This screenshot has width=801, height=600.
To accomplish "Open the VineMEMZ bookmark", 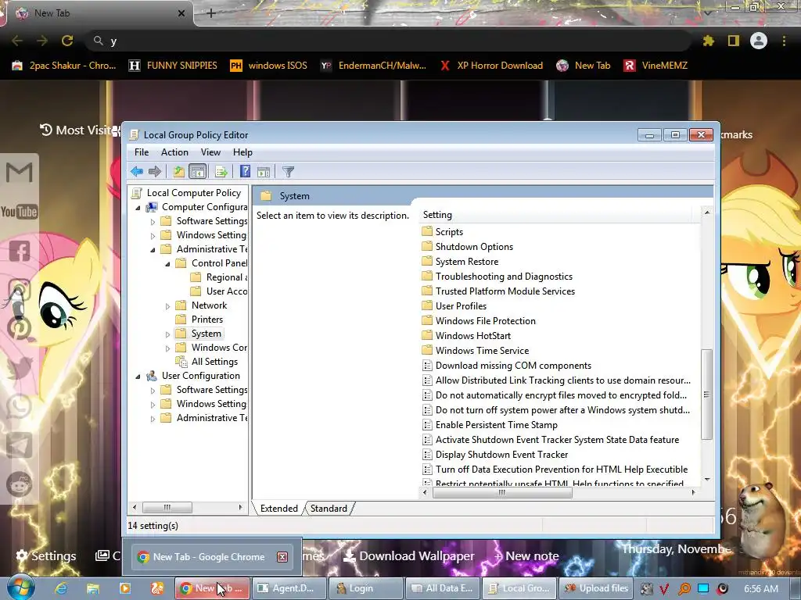I will pos(656,66).
